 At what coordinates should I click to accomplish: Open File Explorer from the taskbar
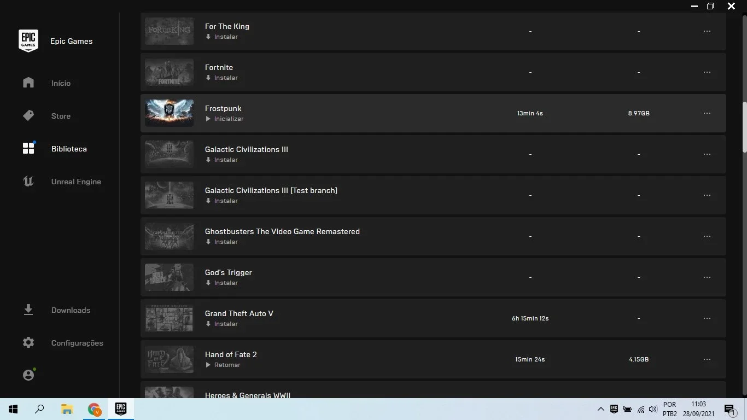(67, 409)
